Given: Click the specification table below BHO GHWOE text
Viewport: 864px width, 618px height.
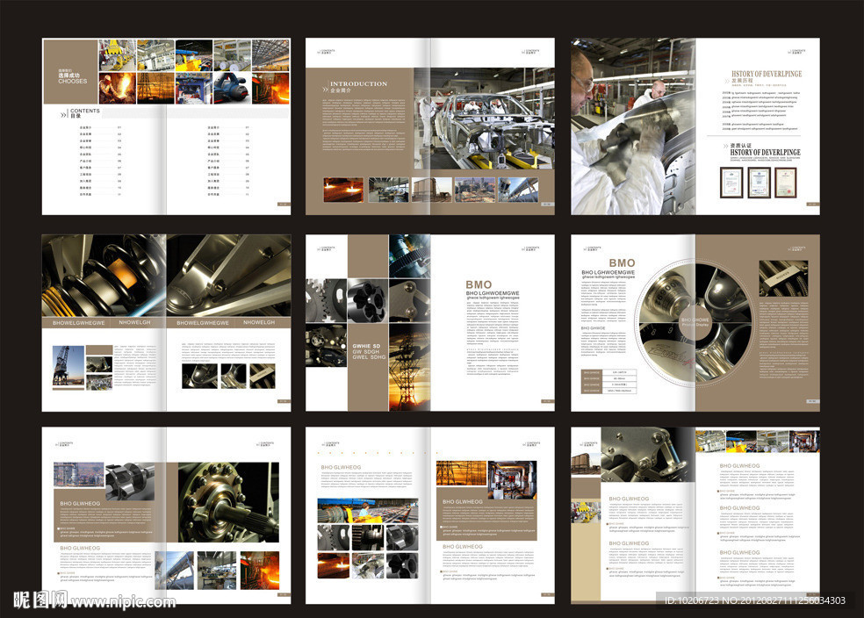Looking at the screenshot, I should pyautogui.click(x=608, y=381).
